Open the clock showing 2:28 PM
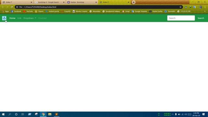 [196, 114]
